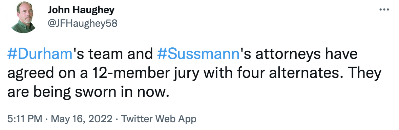This screenshot has width=399, height=130.
Task: Visit the @JFHaughey58 handle link
Action: pos(82,23)
